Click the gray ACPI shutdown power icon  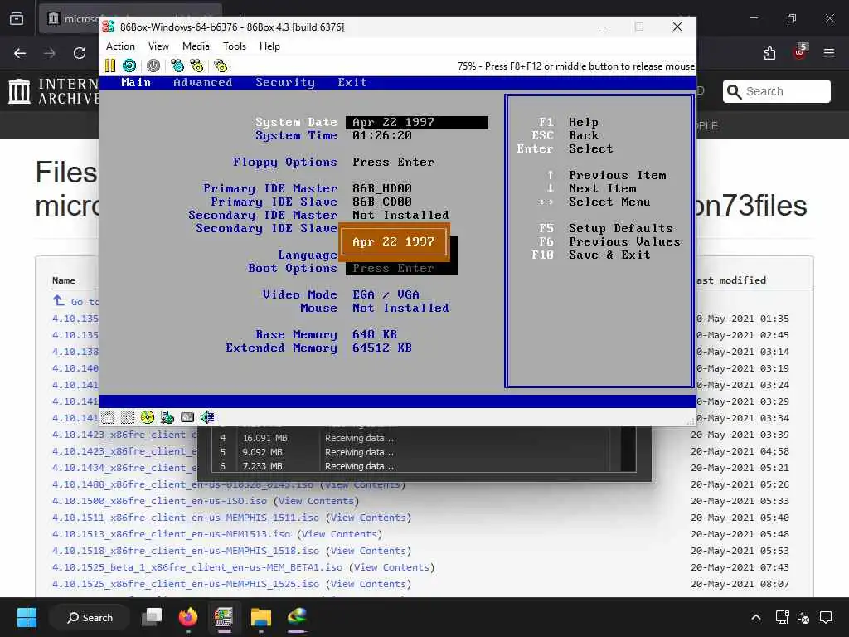[x=153, y=66]
